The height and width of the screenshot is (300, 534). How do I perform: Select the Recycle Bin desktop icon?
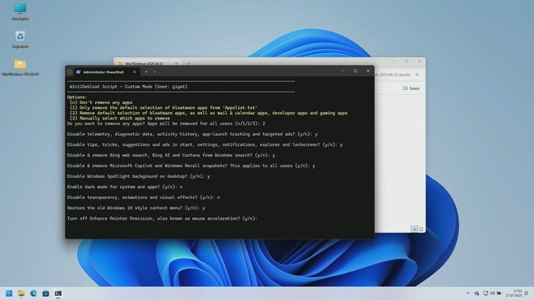20,39
